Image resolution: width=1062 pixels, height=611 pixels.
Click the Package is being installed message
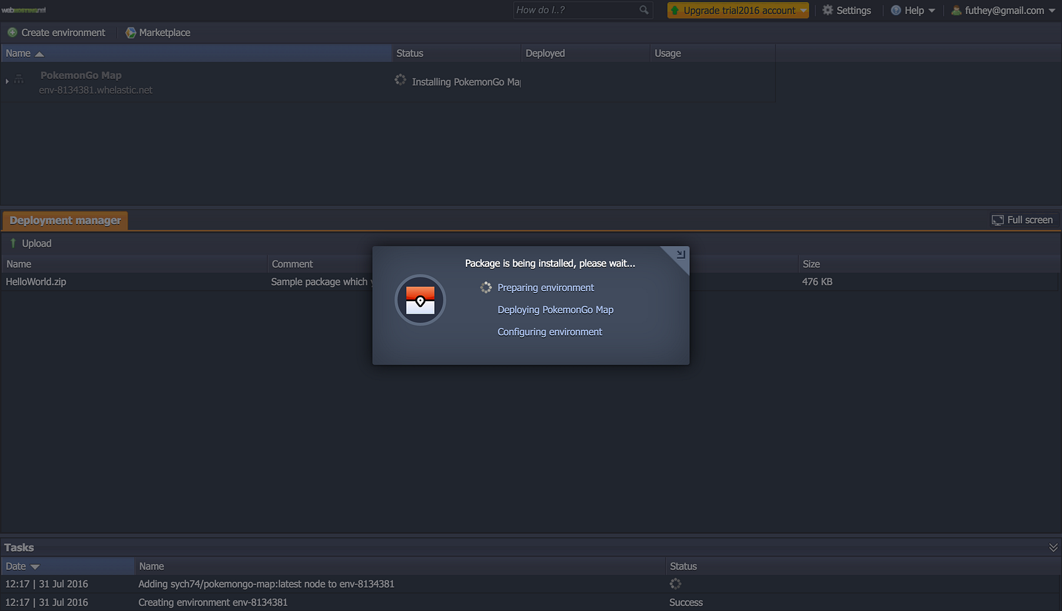click(550, 263)
